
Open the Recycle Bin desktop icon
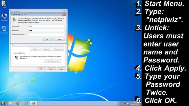click(4, 30)
